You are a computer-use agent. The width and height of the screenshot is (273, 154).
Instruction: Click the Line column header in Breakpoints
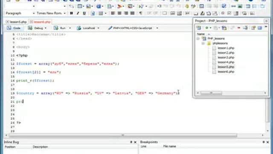click(x=143, y=146)
